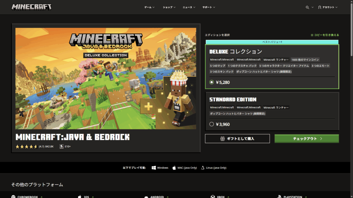This screenshot has height=198, width=353.
Task: Proceed with the チェックアウト button
Action: (x=306, y=139)
